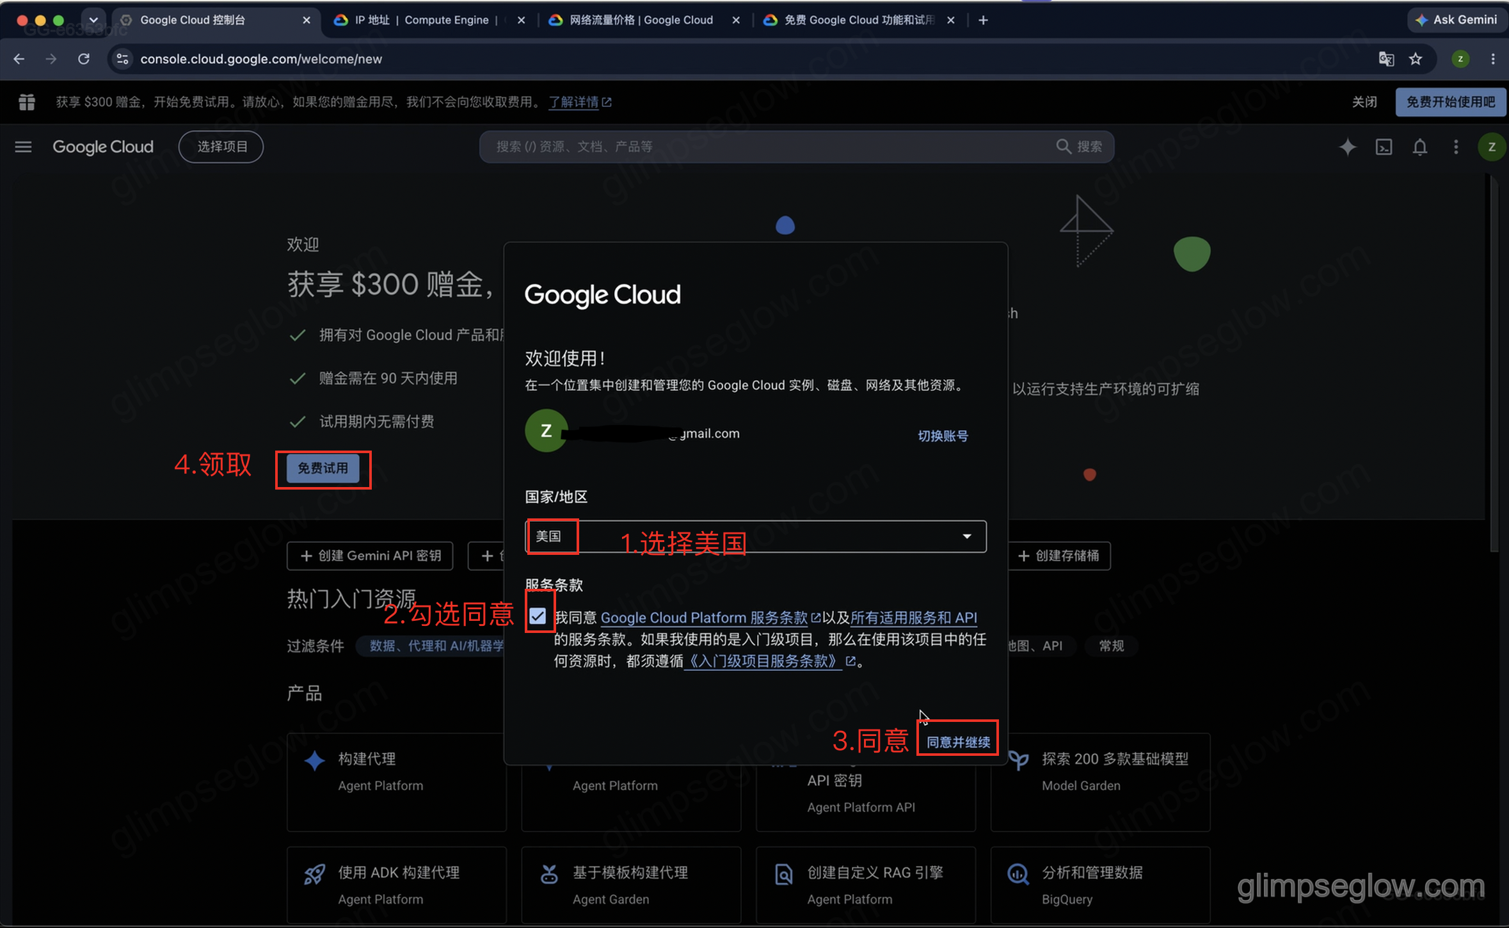Screen dimensions: 1509x928
Task: Reload the page
Action: 84,59
